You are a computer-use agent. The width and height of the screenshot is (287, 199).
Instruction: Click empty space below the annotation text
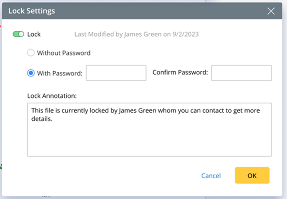point(149,141)
